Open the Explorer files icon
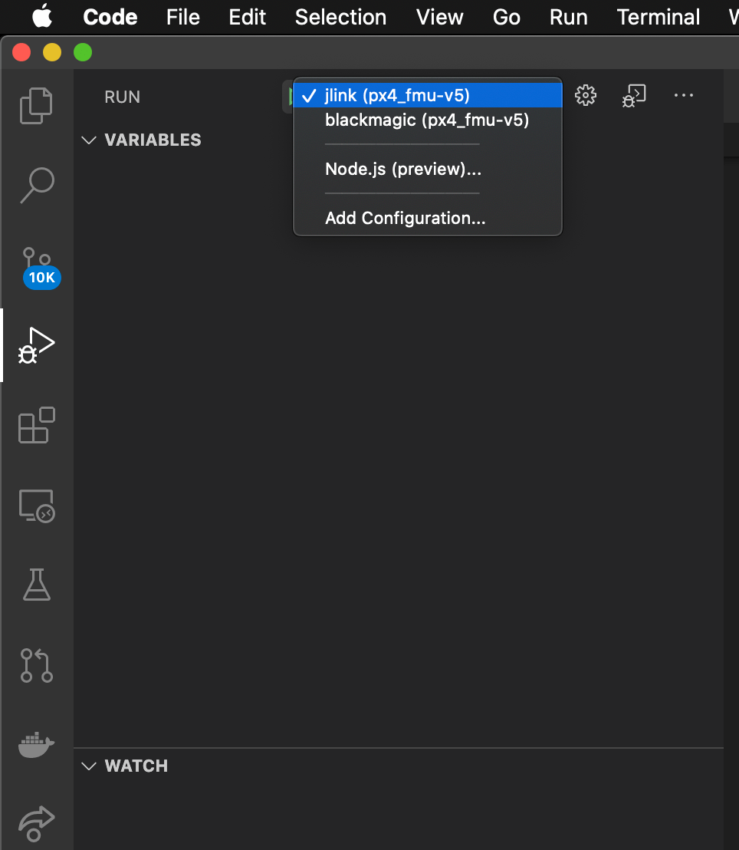739x850 pixels. pyautogui.click(x=36, y=105)
